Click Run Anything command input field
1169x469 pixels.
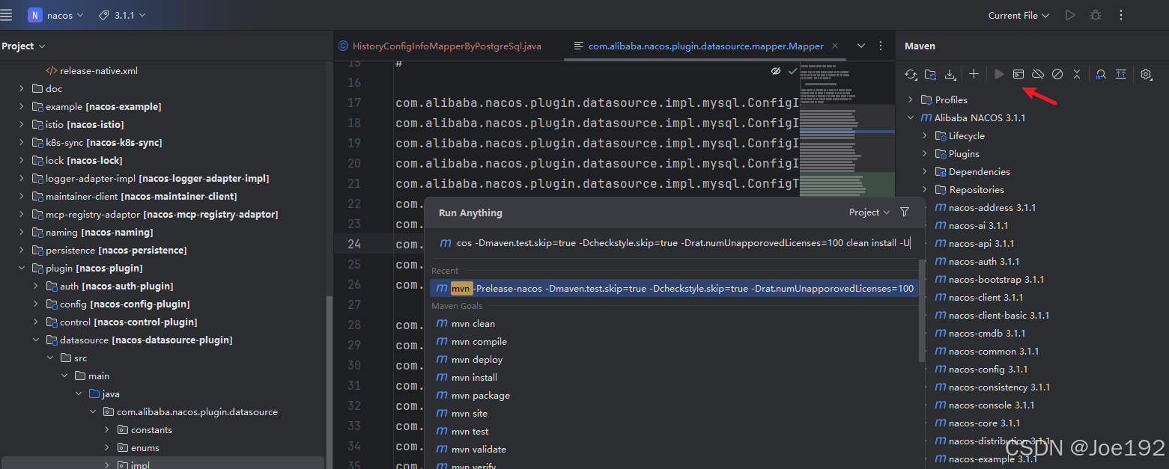(x=674, y=243)
